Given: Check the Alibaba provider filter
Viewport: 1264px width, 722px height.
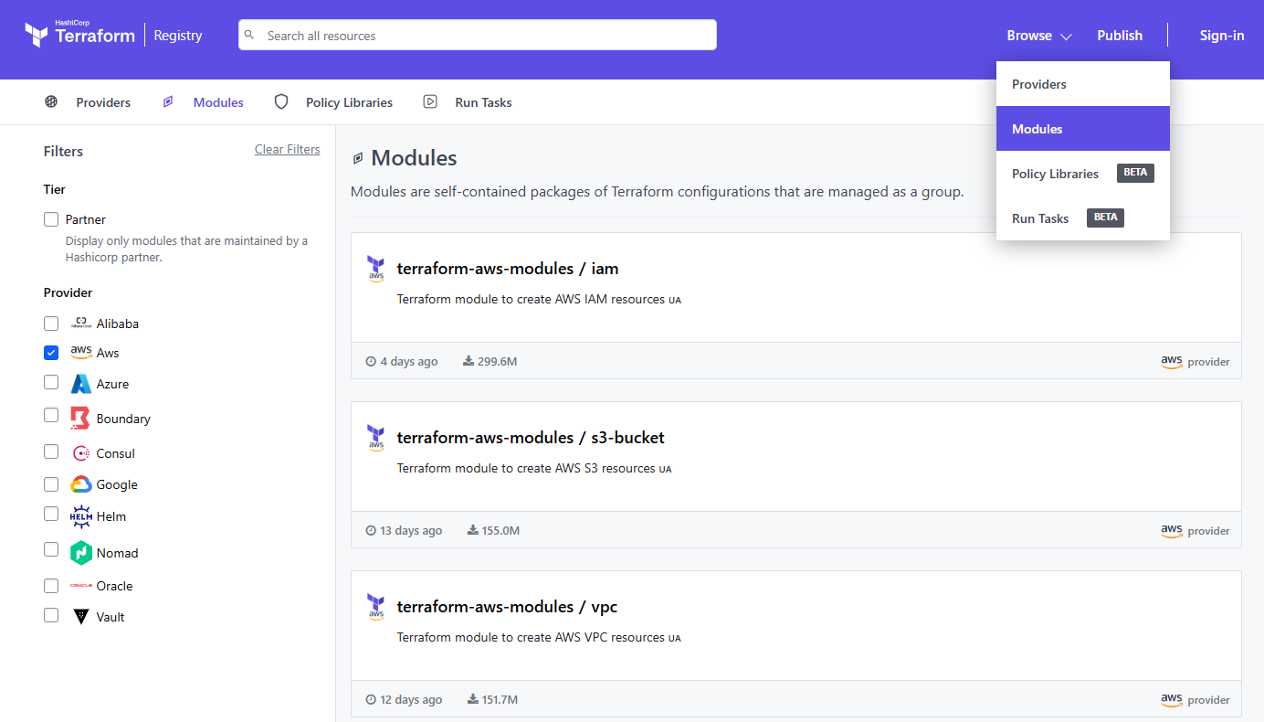Looking at the screenshot, I should point(51,324).
